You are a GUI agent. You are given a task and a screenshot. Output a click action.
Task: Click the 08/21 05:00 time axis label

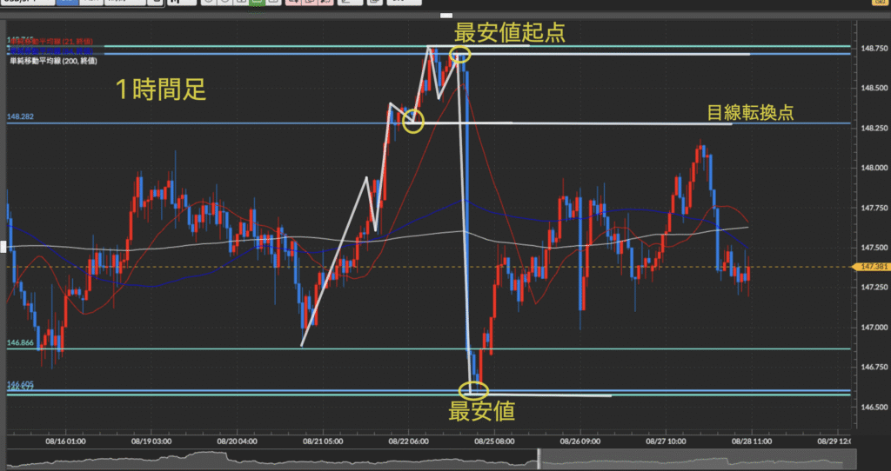[x=322, y=441]
